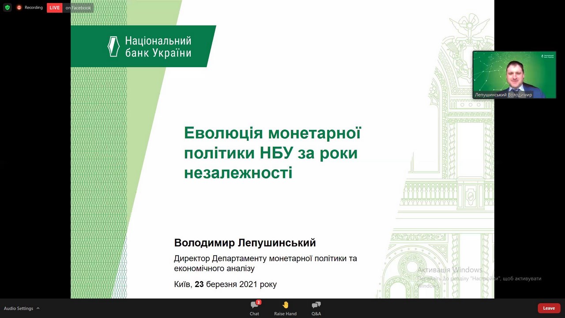Click the green encryption shield icon
The image size is (565, 318).
point(7,8)
